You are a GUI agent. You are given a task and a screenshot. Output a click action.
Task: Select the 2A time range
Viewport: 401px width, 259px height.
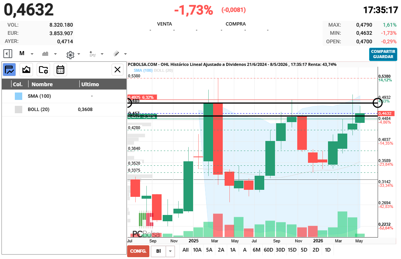point(221,250)
